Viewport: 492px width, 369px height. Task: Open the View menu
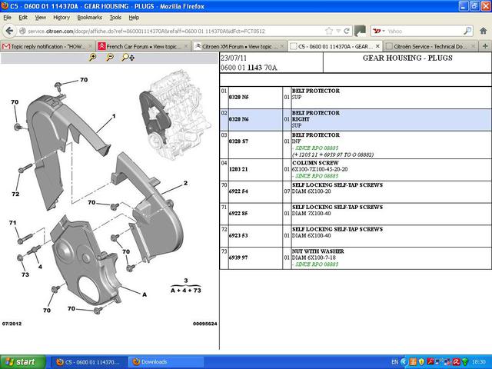pyautogui.click(x=41, y=18)
